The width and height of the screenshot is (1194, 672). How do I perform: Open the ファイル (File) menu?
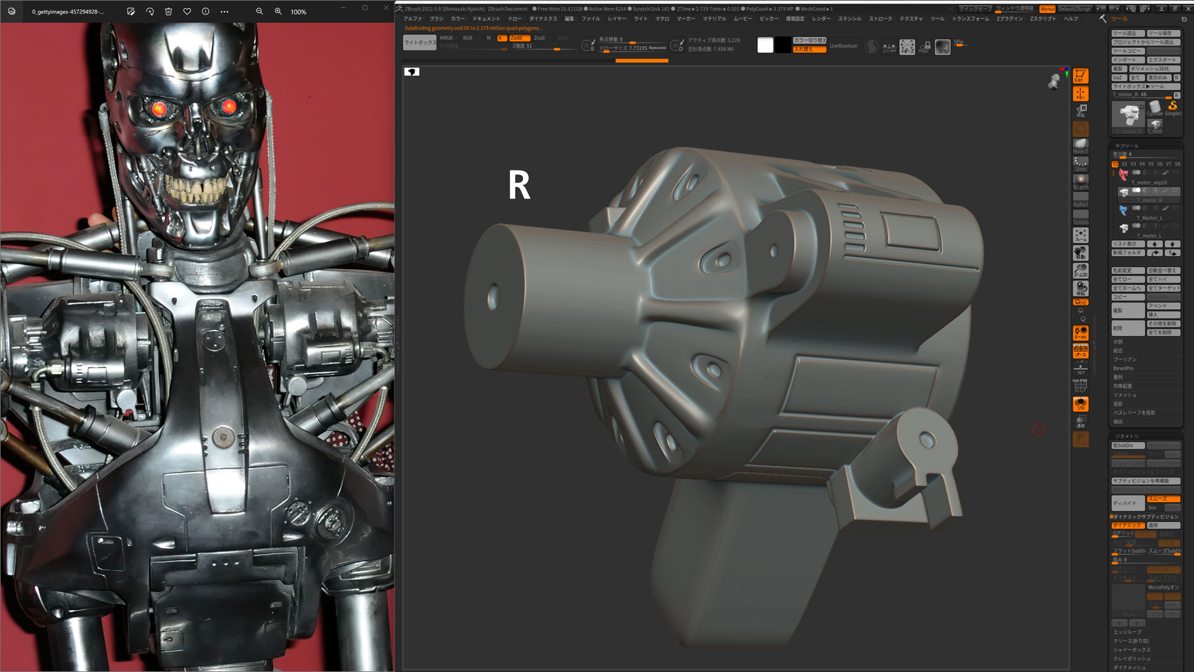click(591, 19)
